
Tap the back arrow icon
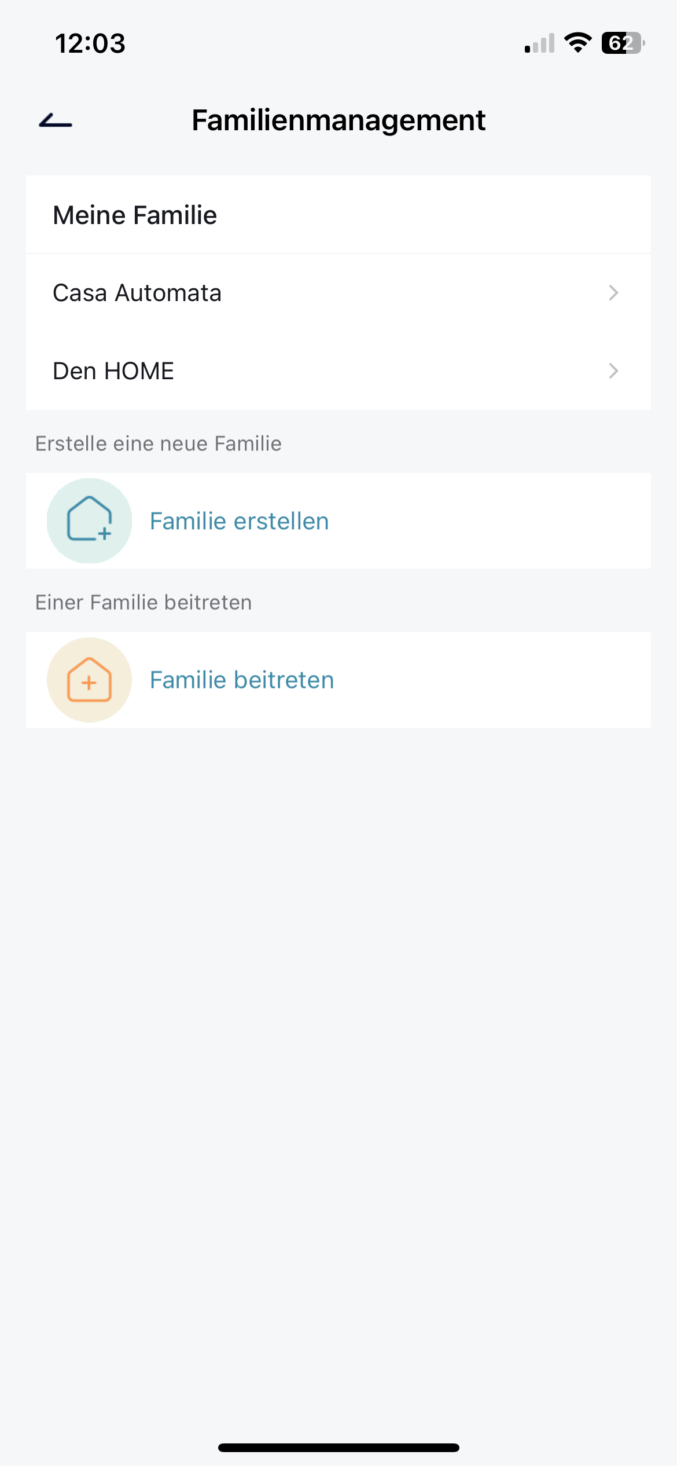[56, 120]
